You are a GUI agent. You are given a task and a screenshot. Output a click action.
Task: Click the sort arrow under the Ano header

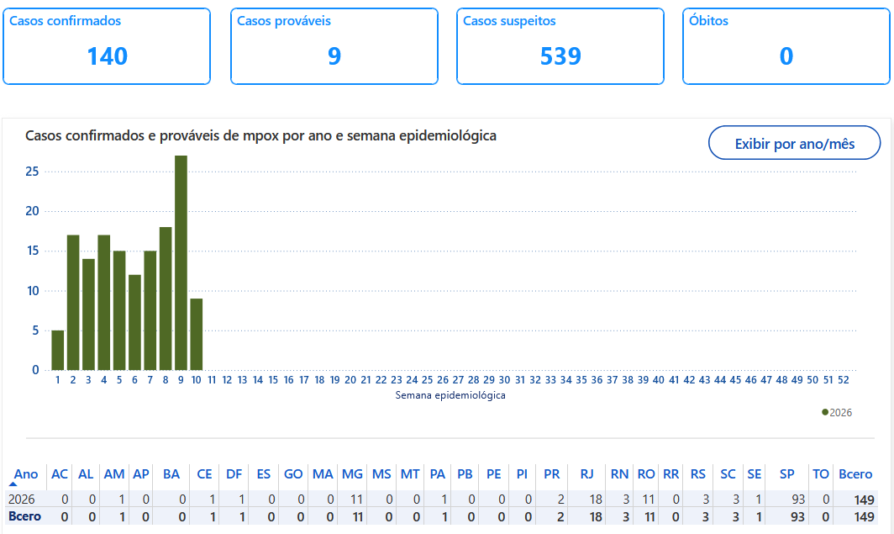point(14,484)
